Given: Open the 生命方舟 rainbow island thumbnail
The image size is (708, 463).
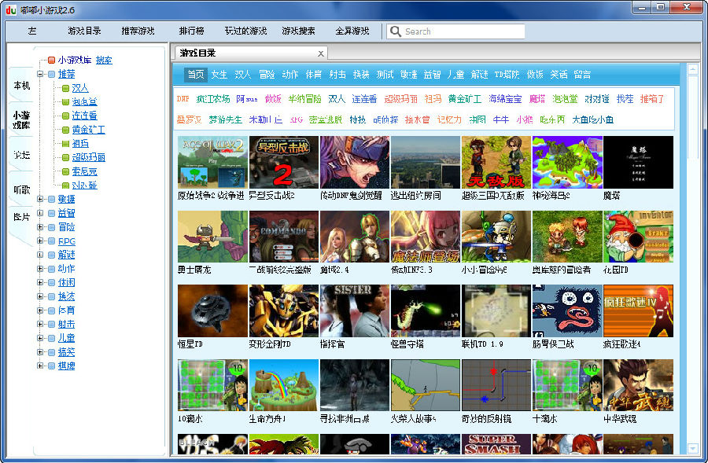Looking at the screenshot, I should click(283, 385).
